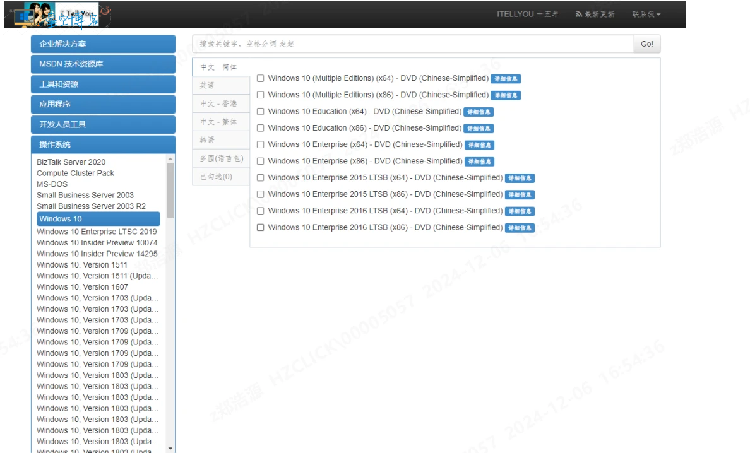Show 详细信息 for Multiple Editions (x86)
The height and width of the screenshot is (453, 750).
point(506,95)
